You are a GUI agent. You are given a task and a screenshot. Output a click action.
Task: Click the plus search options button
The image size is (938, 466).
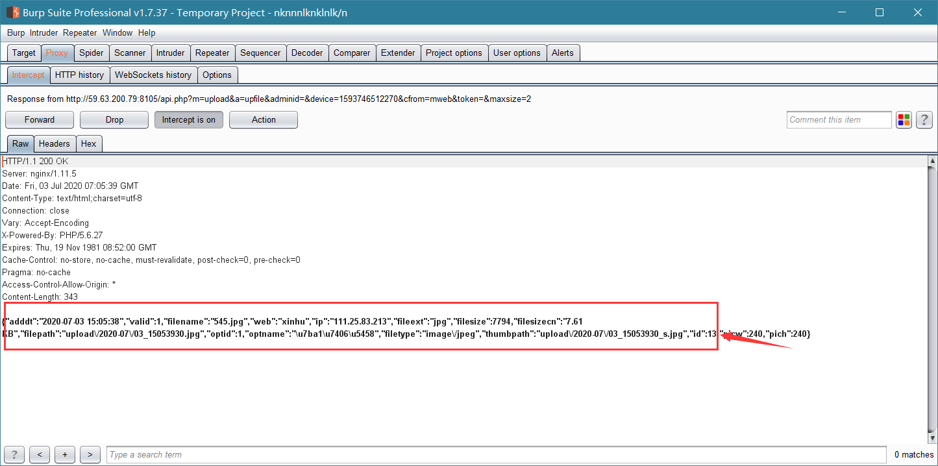tap(65, 454)
